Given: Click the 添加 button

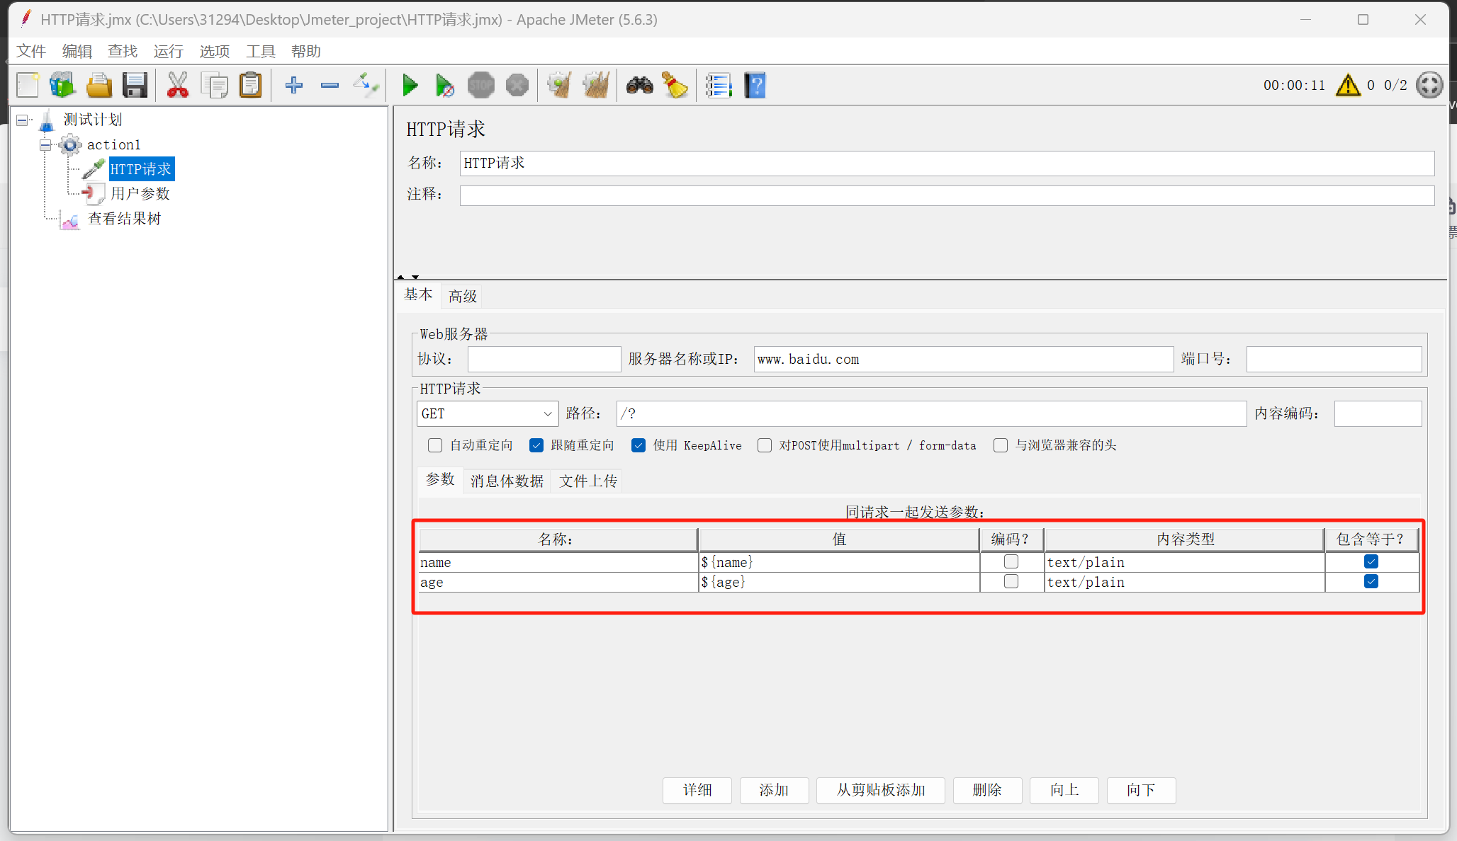Looking at the screenshot, I should (774, 790).
